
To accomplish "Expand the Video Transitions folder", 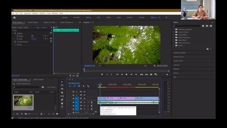I will click(174, 43).
